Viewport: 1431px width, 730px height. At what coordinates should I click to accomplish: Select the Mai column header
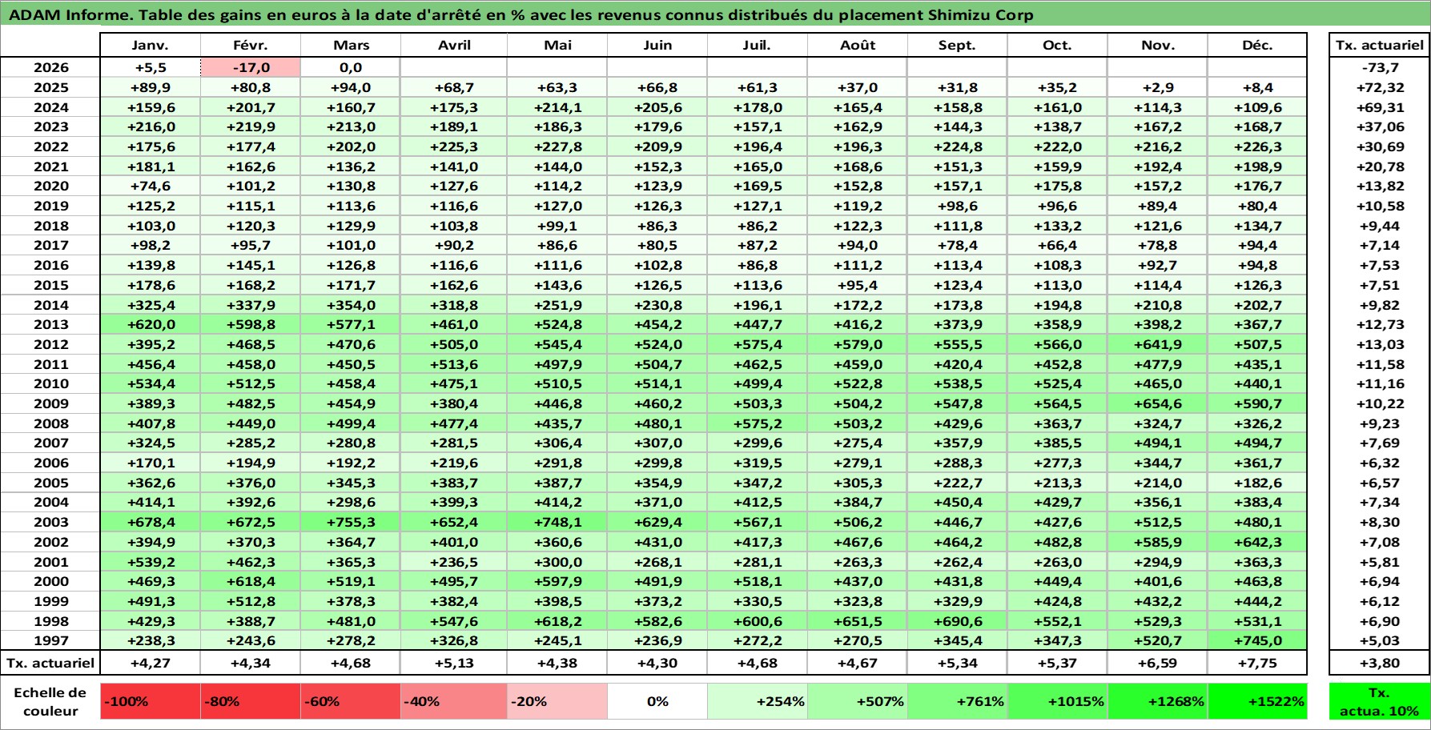[x=557, y=45]
